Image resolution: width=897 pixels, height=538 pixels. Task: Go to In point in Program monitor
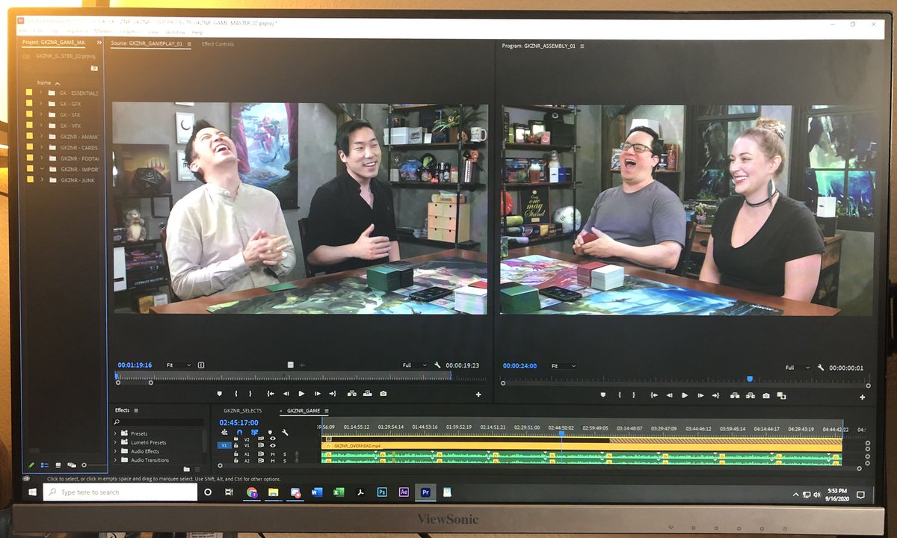[654, 395]
